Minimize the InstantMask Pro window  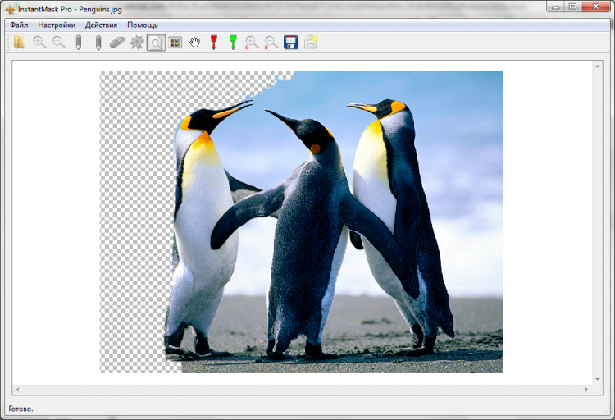(555, 7)
